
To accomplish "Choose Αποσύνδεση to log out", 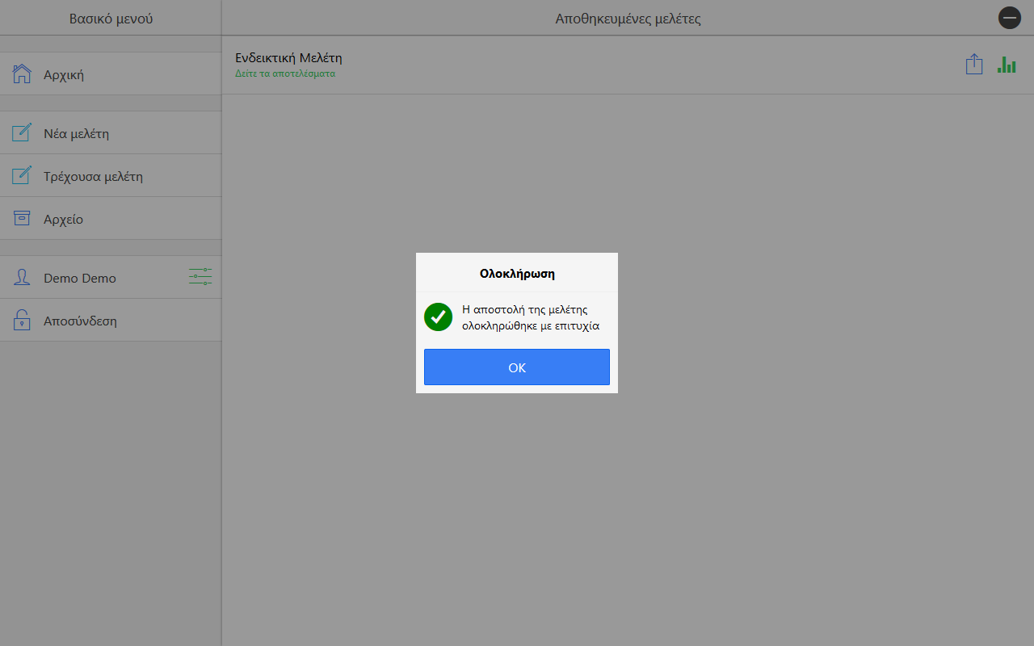I will tap(111, 321).
